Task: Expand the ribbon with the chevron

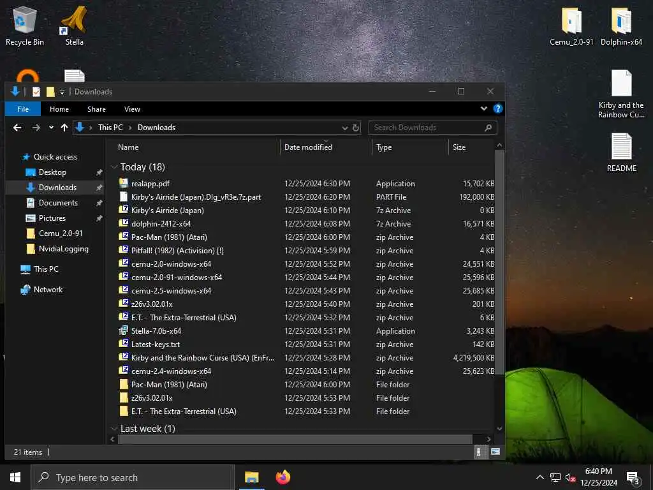Action: pyautogui.click(x=483, y=108)
